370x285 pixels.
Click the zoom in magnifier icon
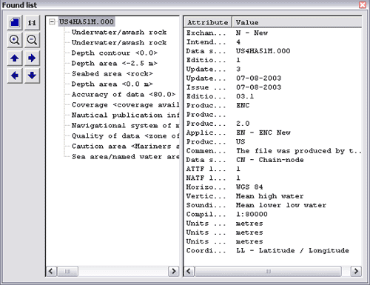point(15,40)
